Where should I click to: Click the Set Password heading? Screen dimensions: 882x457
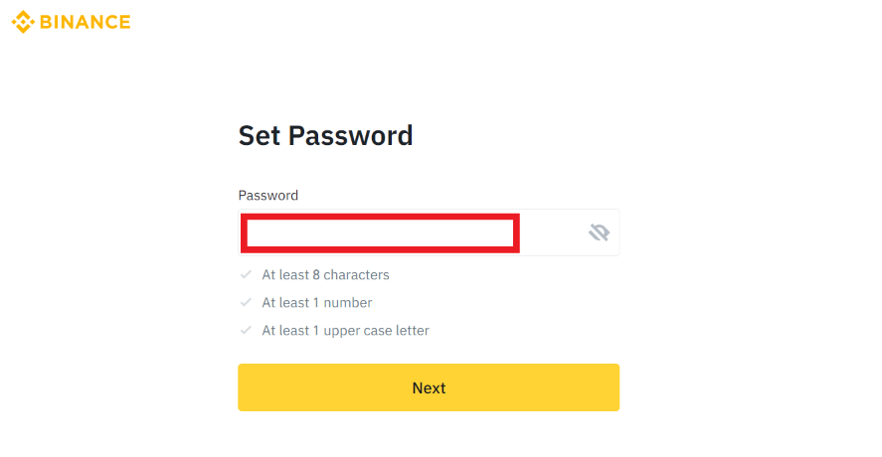pyautogui.click(x=326, y=135)
